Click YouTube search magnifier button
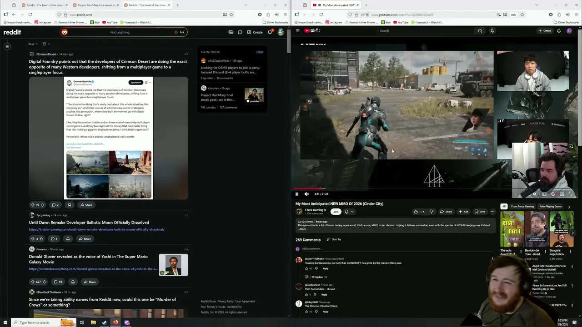582x327 pixels. click(x=480, y=31)
